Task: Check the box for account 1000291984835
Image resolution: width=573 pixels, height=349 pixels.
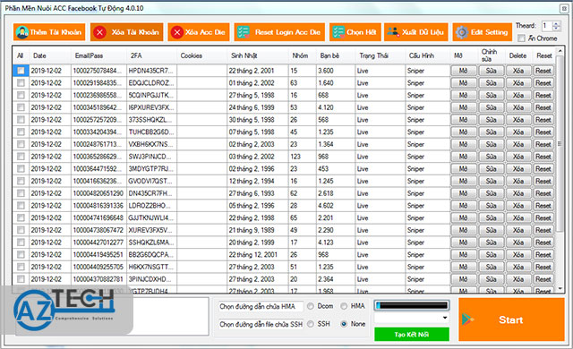Action: pos(21,83)
